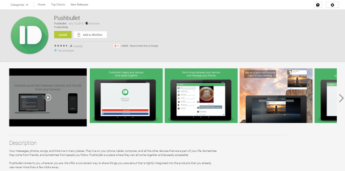The width and height of the screenshot is (345, 171).
Task: Click the Description heading
Action: (x=23, y=143)
